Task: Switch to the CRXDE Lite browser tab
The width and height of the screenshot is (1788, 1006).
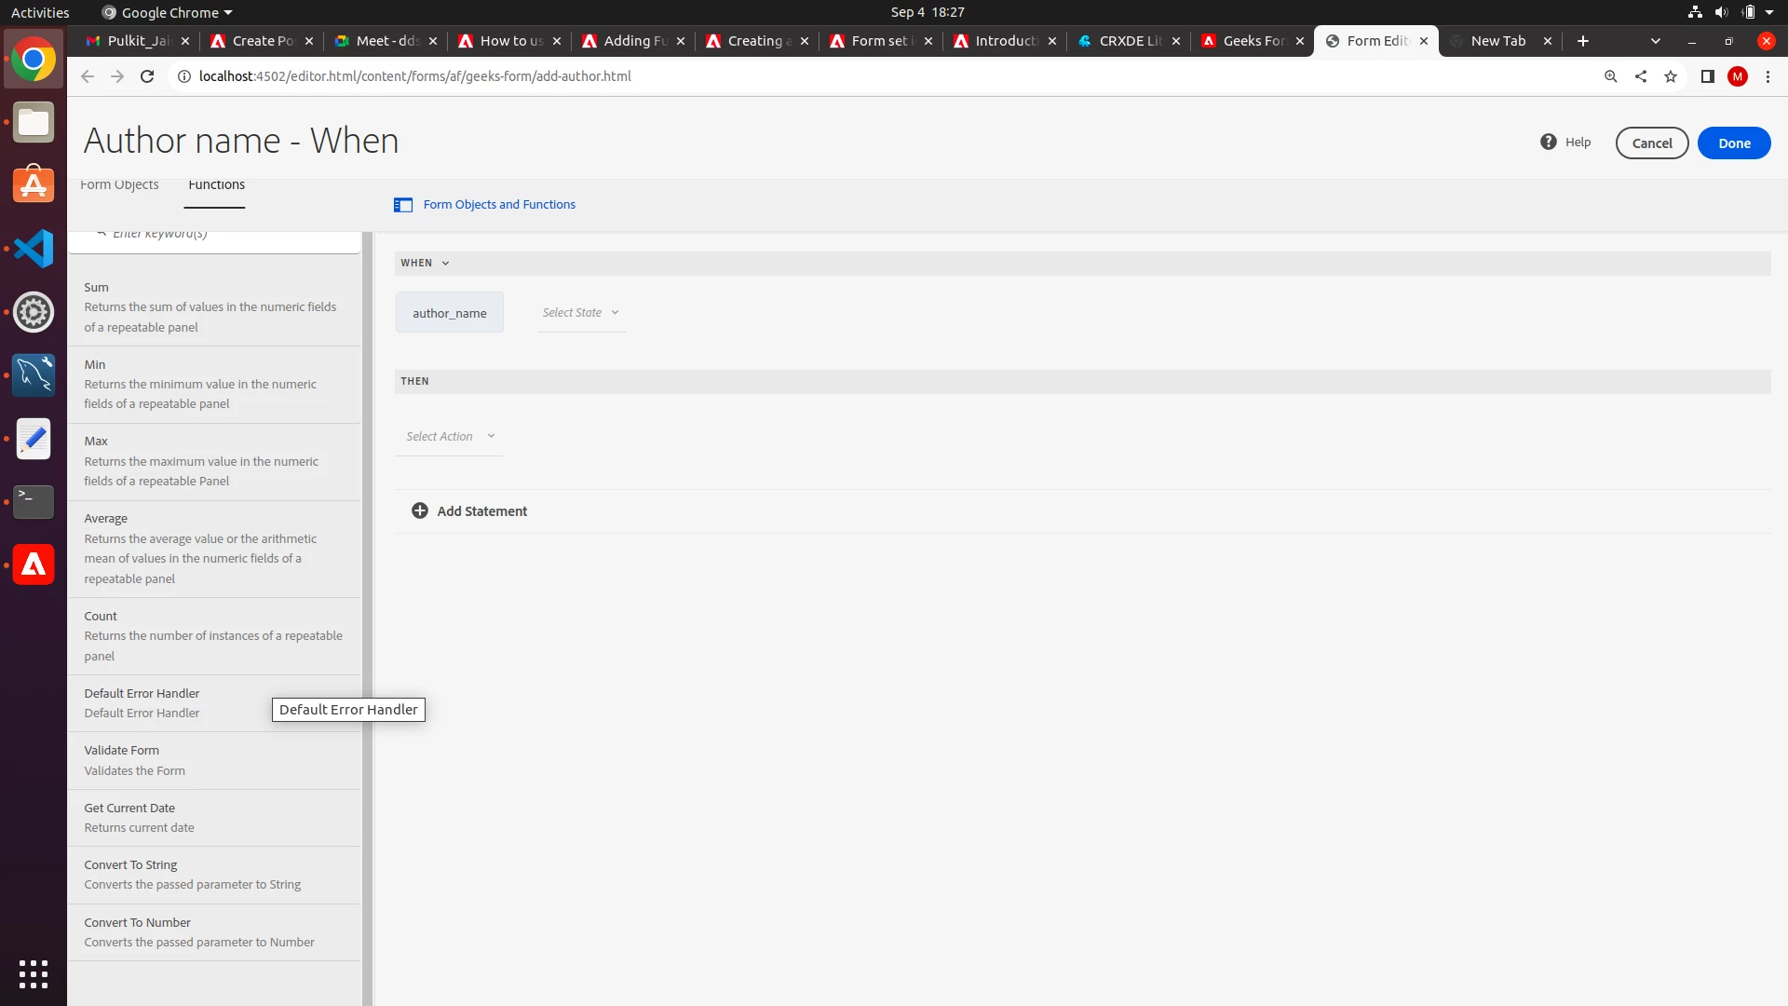Action: [1129, 41]
